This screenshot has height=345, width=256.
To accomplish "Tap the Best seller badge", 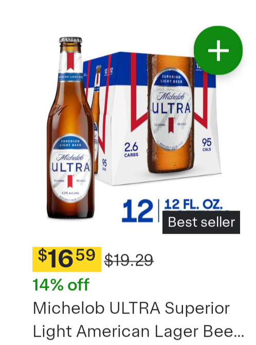I will (201, 222).
